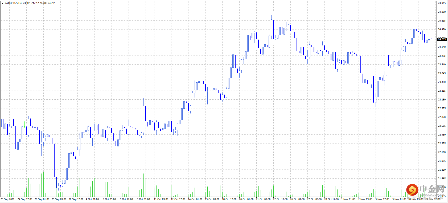The image size is (448, 203).
Task: Click the 23.480 price axis label
Action: (x=442, y=82)
